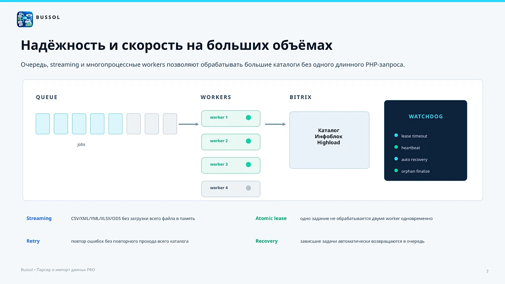505x284 pixels.
Task: Click the auto recovery bullet dot
Action: coord(396,159)
